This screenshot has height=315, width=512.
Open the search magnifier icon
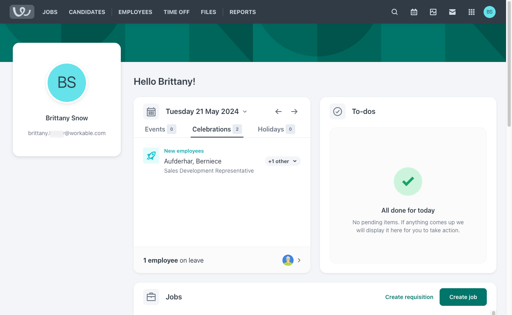tap(394, 12)
